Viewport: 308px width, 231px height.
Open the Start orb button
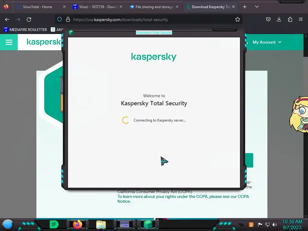[8, 224]
